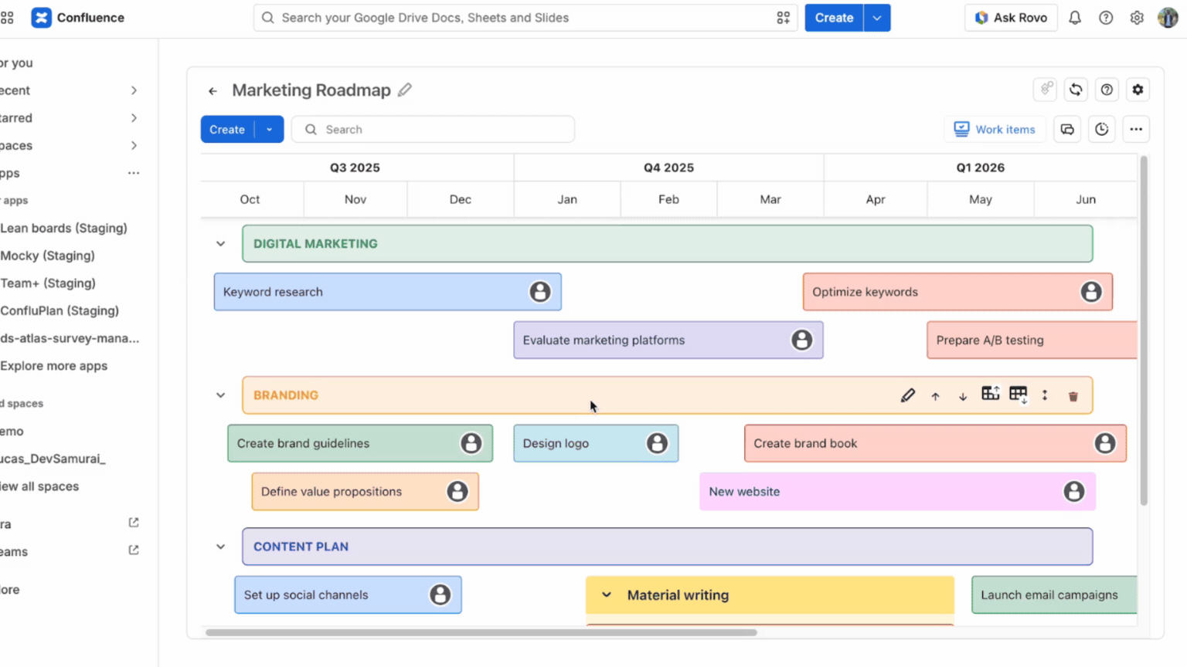Select the Set up social channels bar
The width and height of the screenshot is (1187, 667).
click(348, 594)
